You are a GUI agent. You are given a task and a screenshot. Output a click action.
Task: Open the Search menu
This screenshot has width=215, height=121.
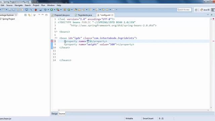28,5
